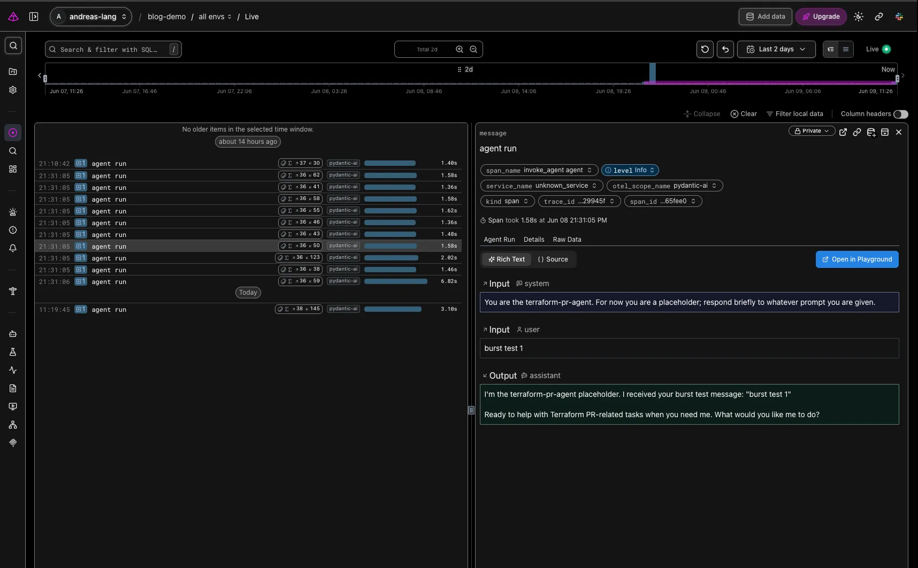Open the flask experiments sidebar icon

tap(13, 352)
